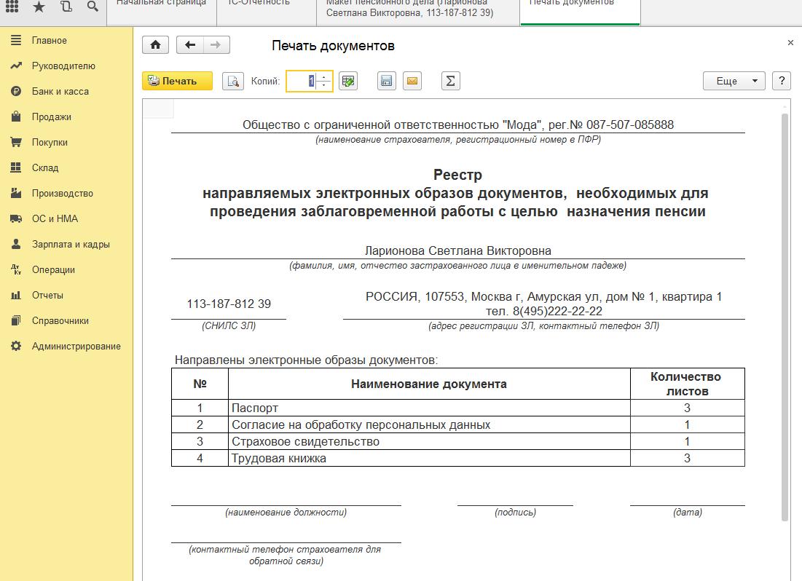
Task: Open the Favorites star icon
Action: 39,7
